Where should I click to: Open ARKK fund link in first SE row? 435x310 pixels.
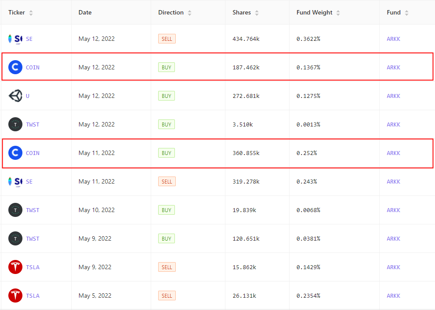pos(393,39)
